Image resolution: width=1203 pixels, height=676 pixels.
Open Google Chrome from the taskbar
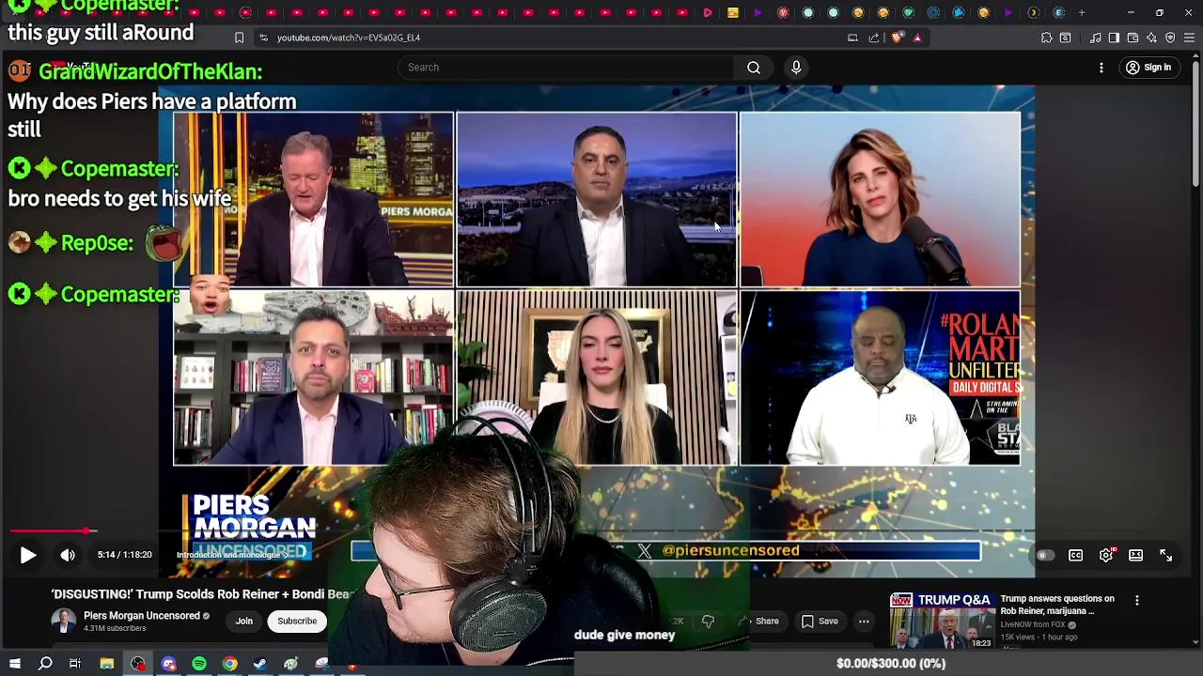(x=229, y=664)
